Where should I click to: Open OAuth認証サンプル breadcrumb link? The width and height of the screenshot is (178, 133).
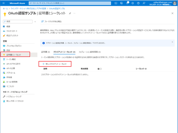[x=57, y=8]
